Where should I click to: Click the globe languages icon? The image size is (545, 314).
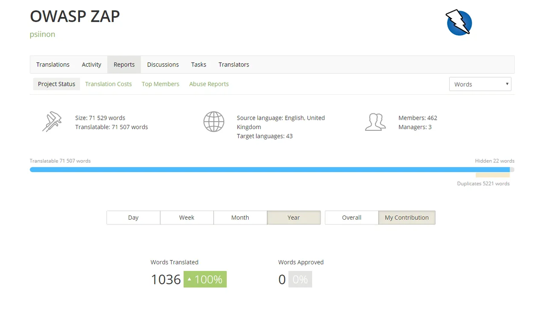(214, 122)
